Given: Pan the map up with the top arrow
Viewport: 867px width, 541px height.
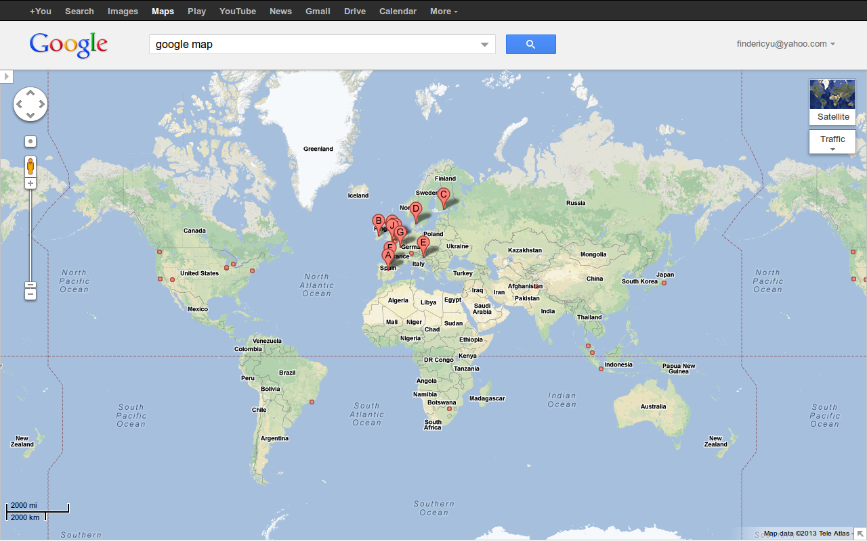Looking at the screenshot, I should [30, 94].
